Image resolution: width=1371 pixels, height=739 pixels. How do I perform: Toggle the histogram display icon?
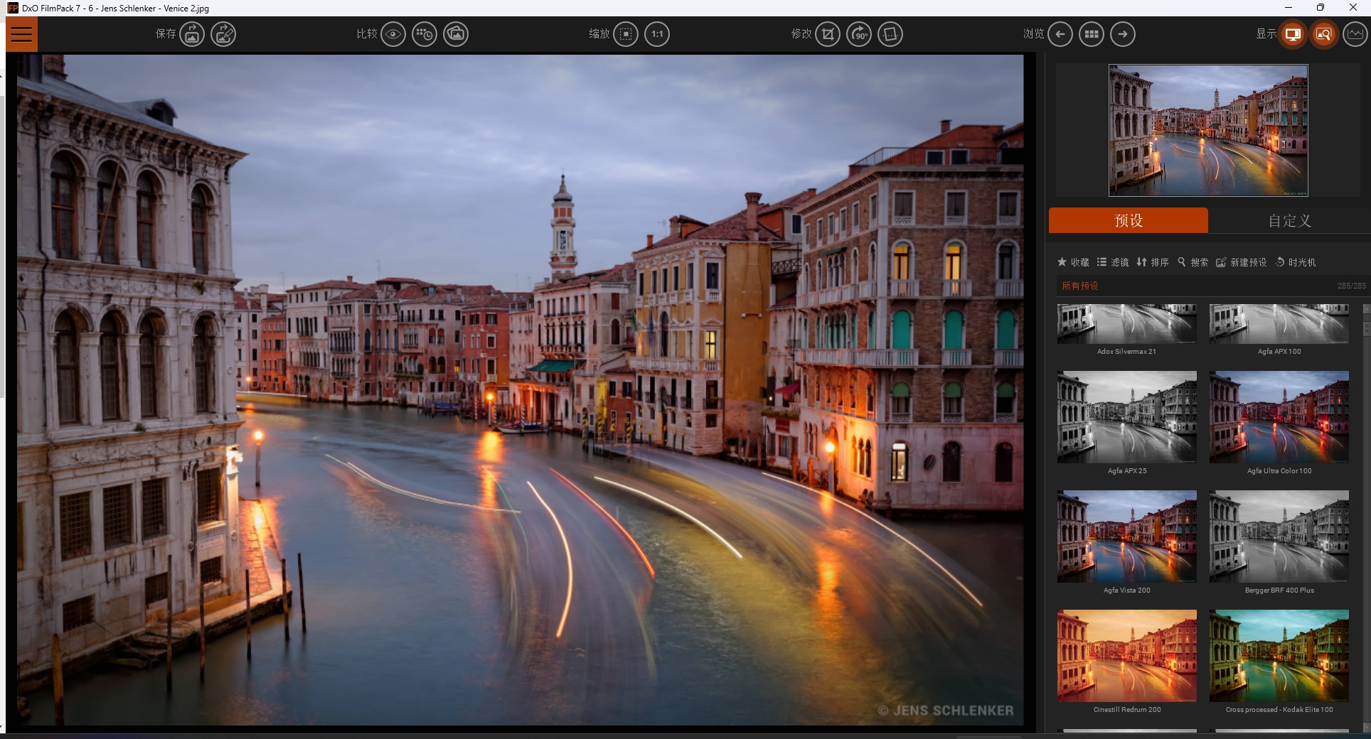tap(1355, 34)
